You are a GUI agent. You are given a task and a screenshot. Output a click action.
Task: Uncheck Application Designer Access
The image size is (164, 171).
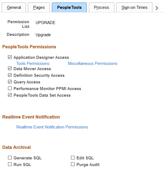click(x=10, y=57)
